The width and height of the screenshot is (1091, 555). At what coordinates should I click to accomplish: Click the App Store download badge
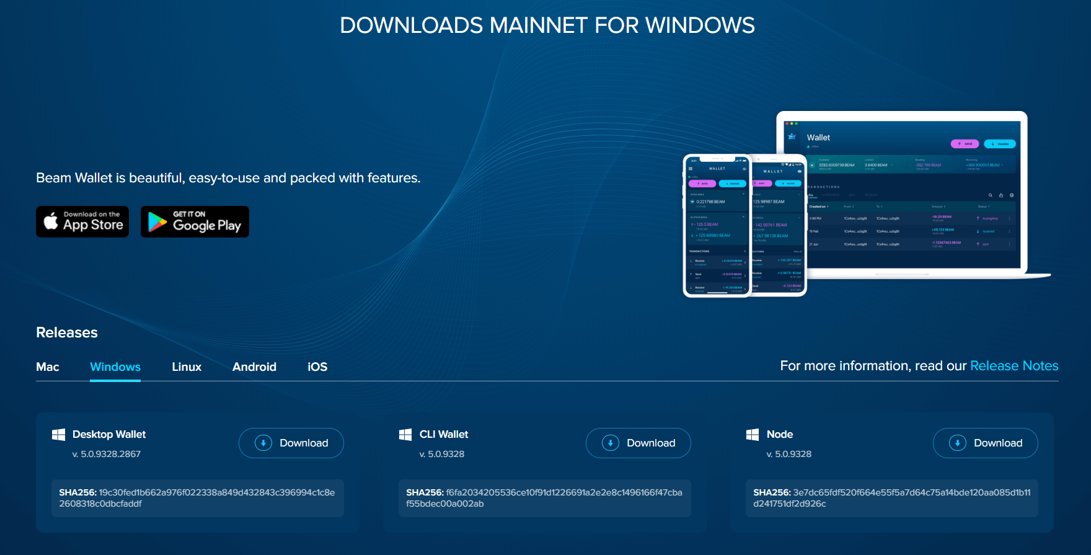[x=82, y=221]
